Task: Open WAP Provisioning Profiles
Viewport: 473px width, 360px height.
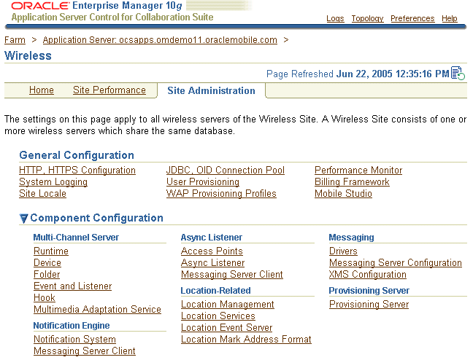Action: (221, 194)
